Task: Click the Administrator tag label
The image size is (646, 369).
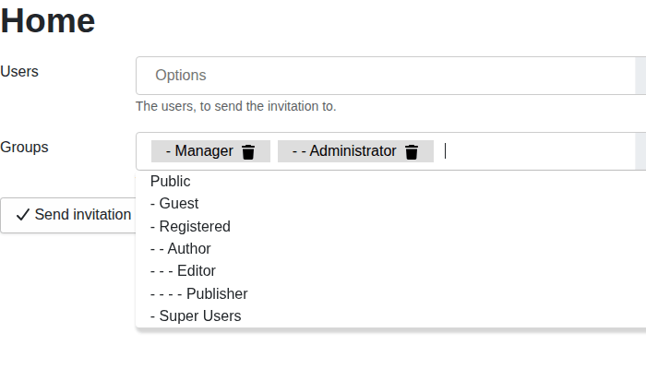Action: pos(344,151)
